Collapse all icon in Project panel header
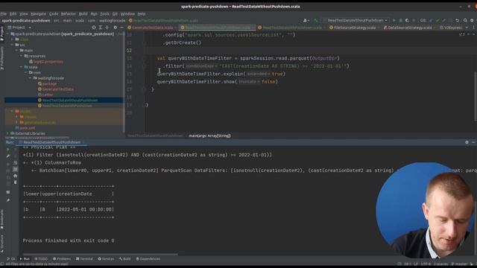 click(x=107, y=28)
